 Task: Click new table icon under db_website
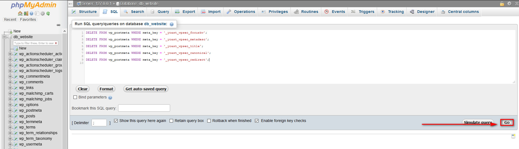click(16, 48)
